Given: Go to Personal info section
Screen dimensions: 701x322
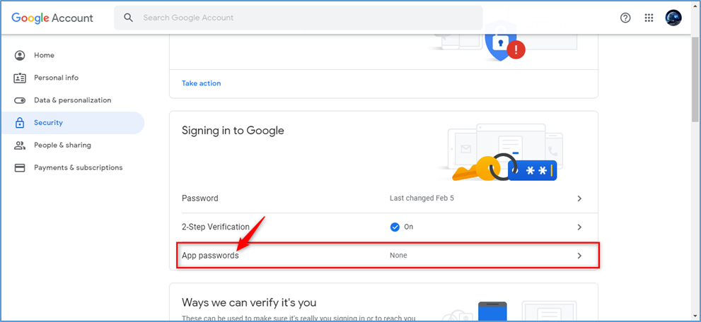Looking at the screenshot, I should (x=57, y=78).
